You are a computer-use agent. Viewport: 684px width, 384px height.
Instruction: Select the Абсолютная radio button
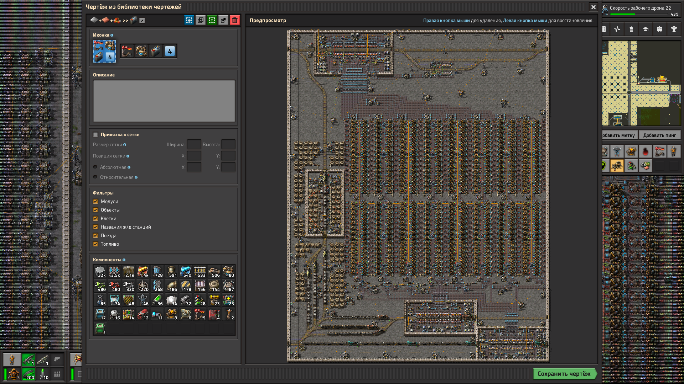point(95,167)
